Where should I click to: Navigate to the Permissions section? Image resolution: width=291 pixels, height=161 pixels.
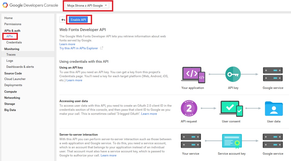click(13, 24)
